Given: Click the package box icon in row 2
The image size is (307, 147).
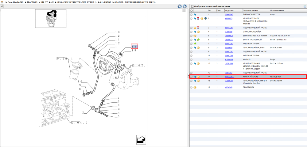Looking at the screenshot, I should click(202, 19).
